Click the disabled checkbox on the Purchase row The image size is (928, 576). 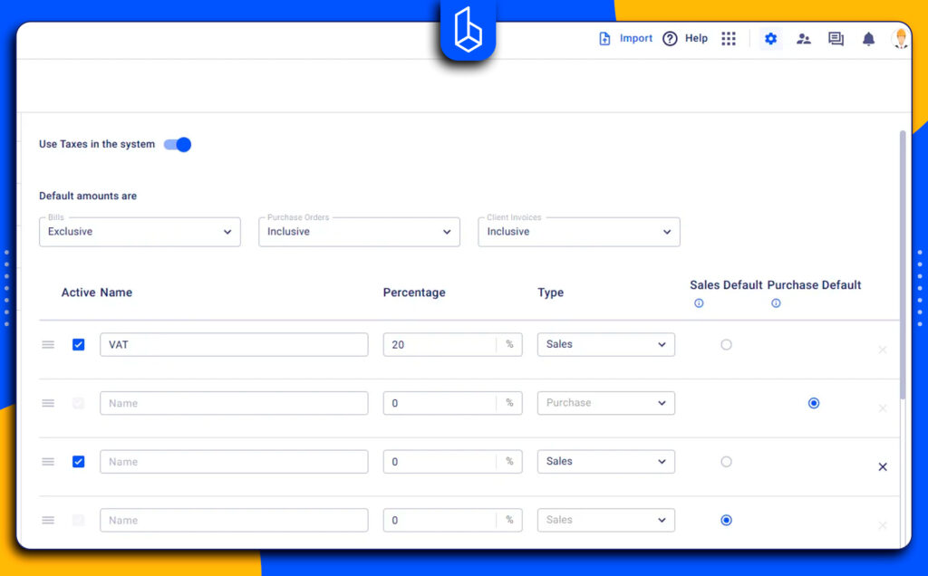pos(78,403)
